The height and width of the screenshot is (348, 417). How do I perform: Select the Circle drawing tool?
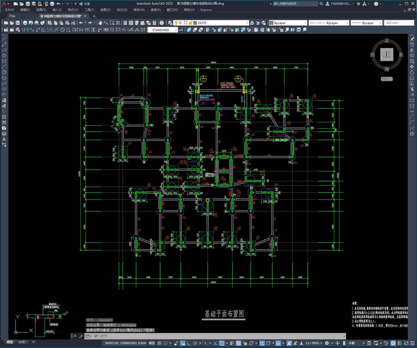coord(4,72)
